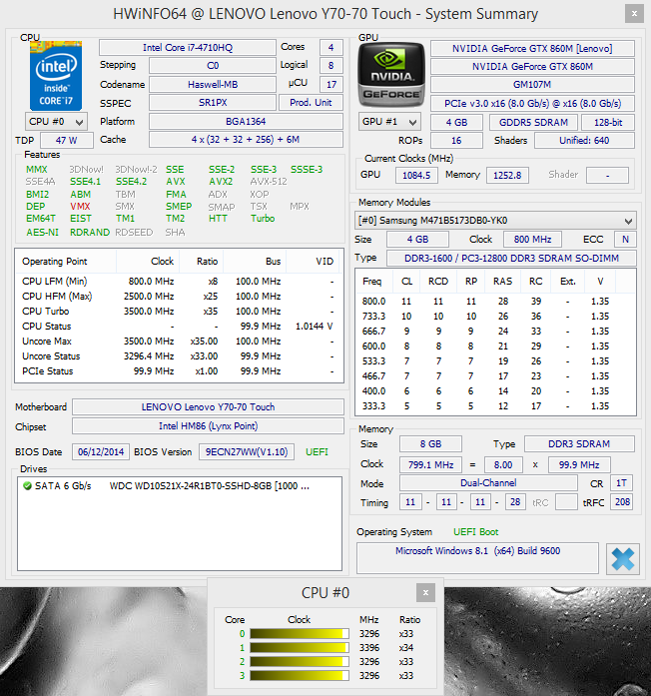Screen dimensions: 651x696
Task: Click the DDR3-1600 memory type field
Action: pos(511,258)
